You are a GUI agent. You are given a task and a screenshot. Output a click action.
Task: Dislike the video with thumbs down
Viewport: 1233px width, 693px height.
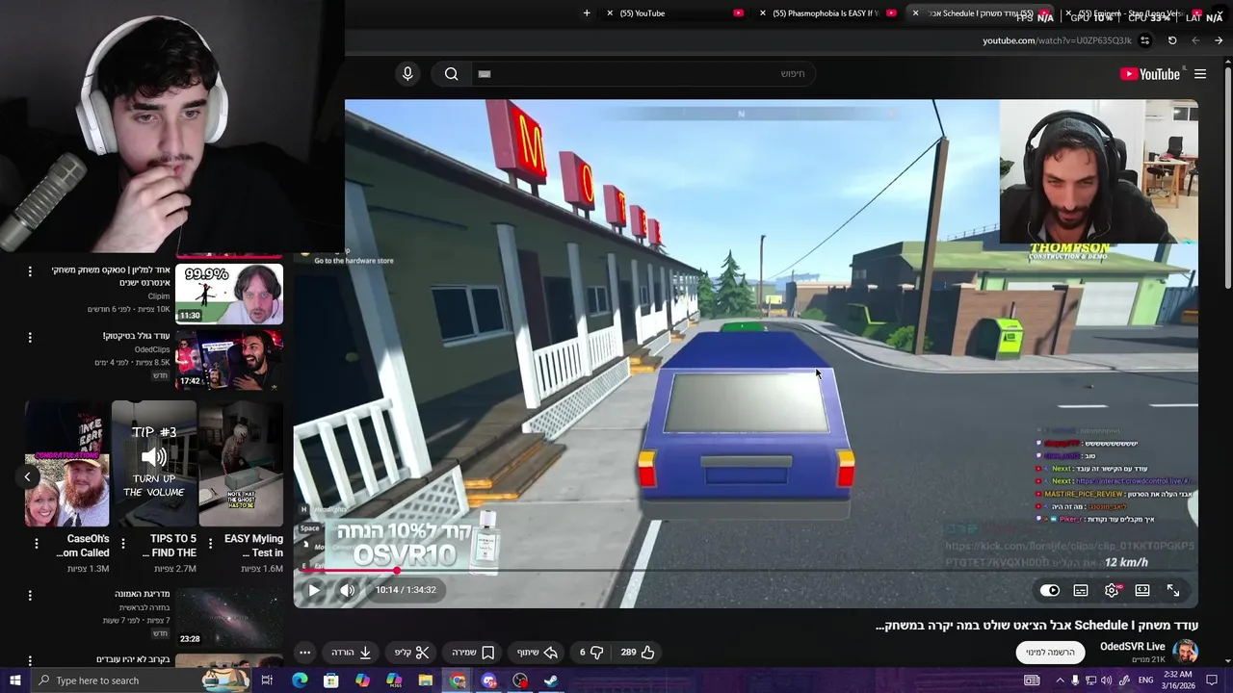[x=590, y=653]
